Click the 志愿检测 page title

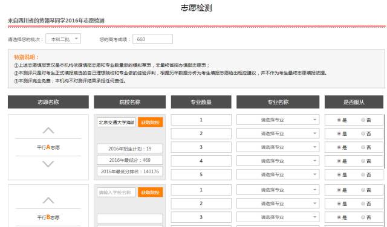click(196, 8)
